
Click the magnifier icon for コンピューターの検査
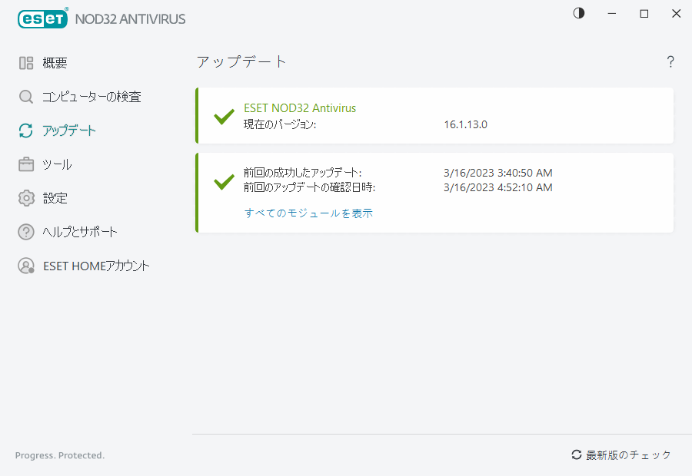(26, 97)
